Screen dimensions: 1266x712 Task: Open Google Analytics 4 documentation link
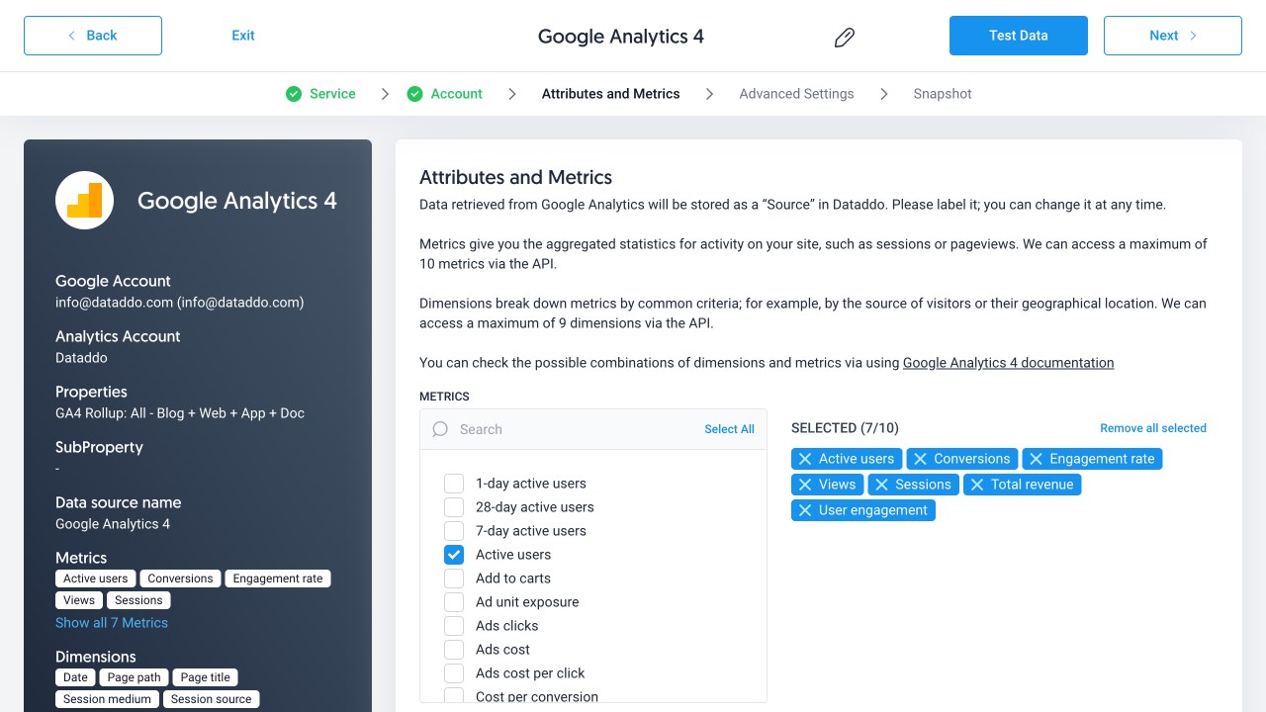point(1008,363)
